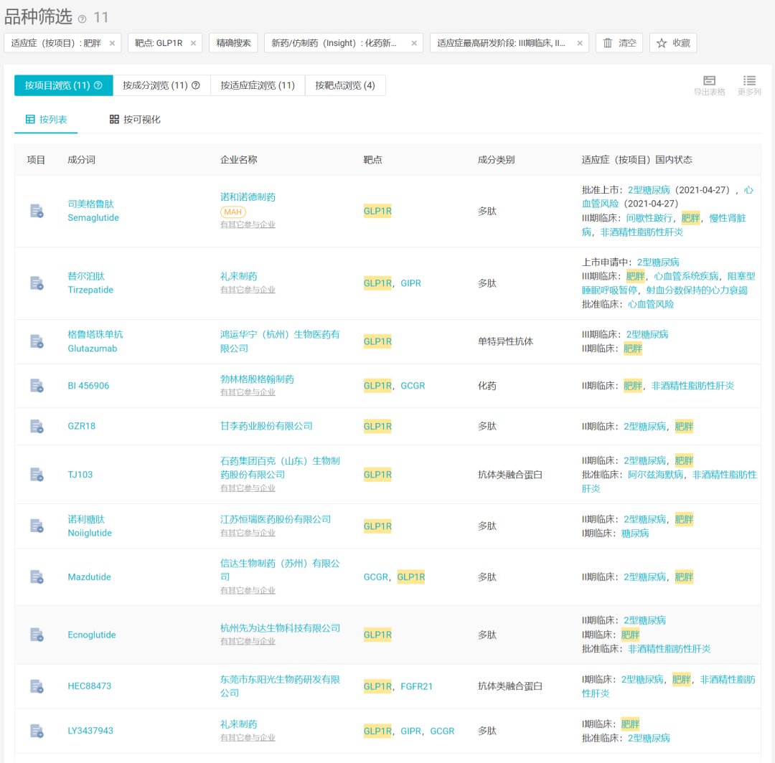Remove the 新药/仿制药 Insight filter tag
Viewport: 775px width, 763px height.
tap(414, 43)
